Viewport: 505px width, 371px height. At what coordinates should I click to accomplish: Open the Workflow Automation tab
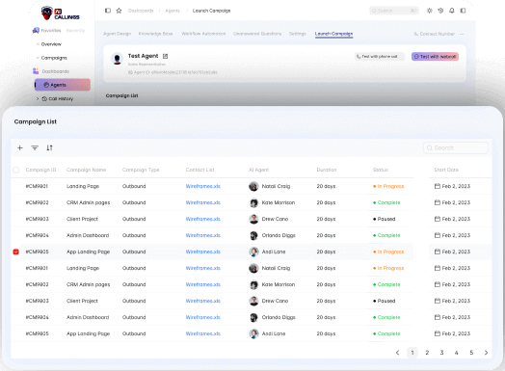203,34
